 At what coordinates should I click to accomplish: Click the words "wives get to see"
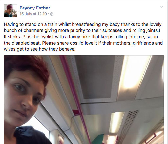coord(21,49)
